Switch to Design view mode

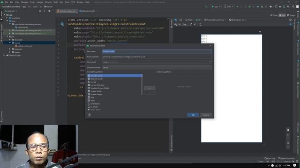pos(291,15)
